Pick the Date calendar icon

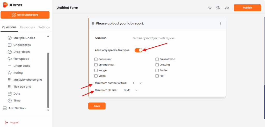tap(10, 94)
